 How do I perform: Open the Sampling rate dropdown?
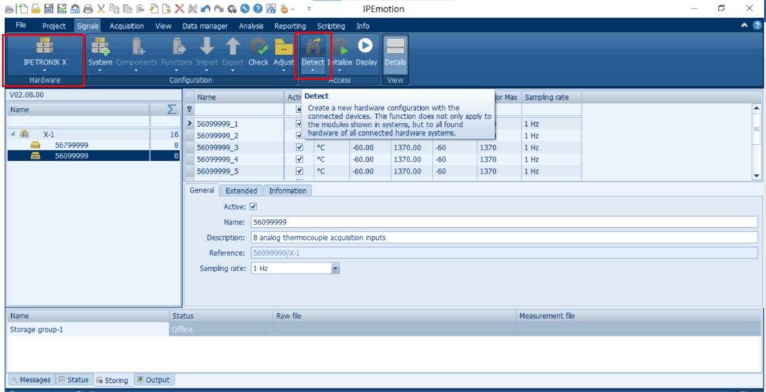(335, 269)
